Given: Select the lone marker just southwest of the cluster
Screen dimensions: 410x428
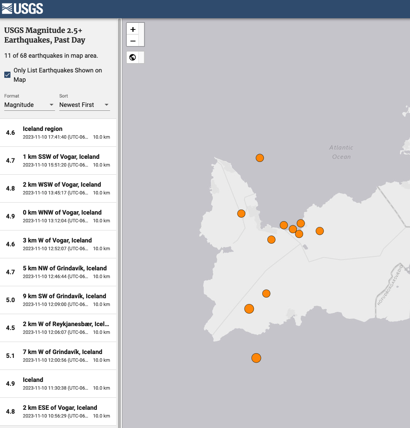Looking at the screenshot, I should pyautogui.click(x=271, y=240).
